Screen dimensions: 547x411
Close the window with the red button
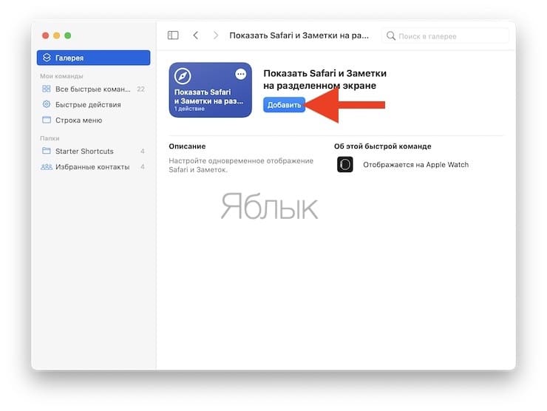click(45, 35)
